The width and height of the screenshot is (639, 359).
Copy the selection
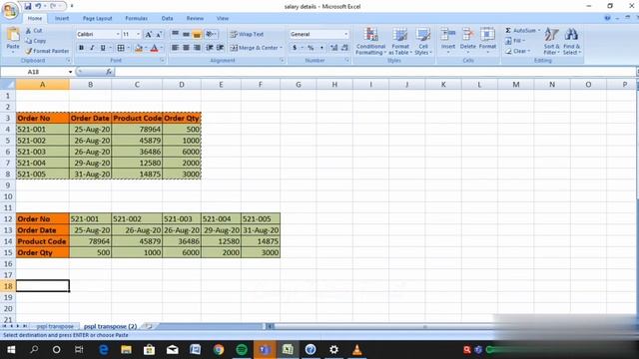coord(36,41)
